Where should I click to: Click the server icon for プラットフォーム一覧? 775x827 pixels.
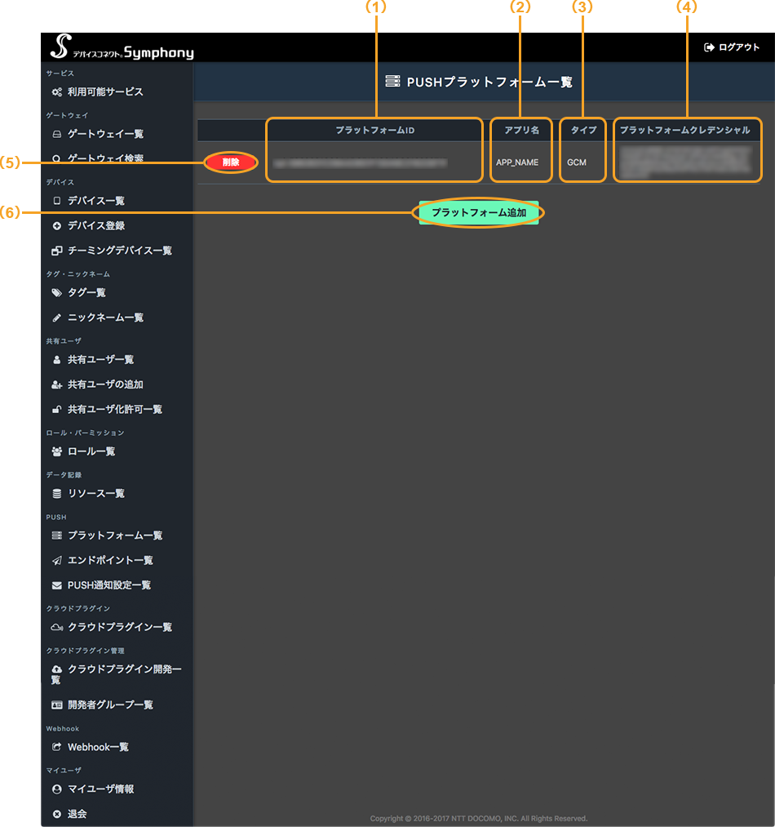click(x=56, y=536)
